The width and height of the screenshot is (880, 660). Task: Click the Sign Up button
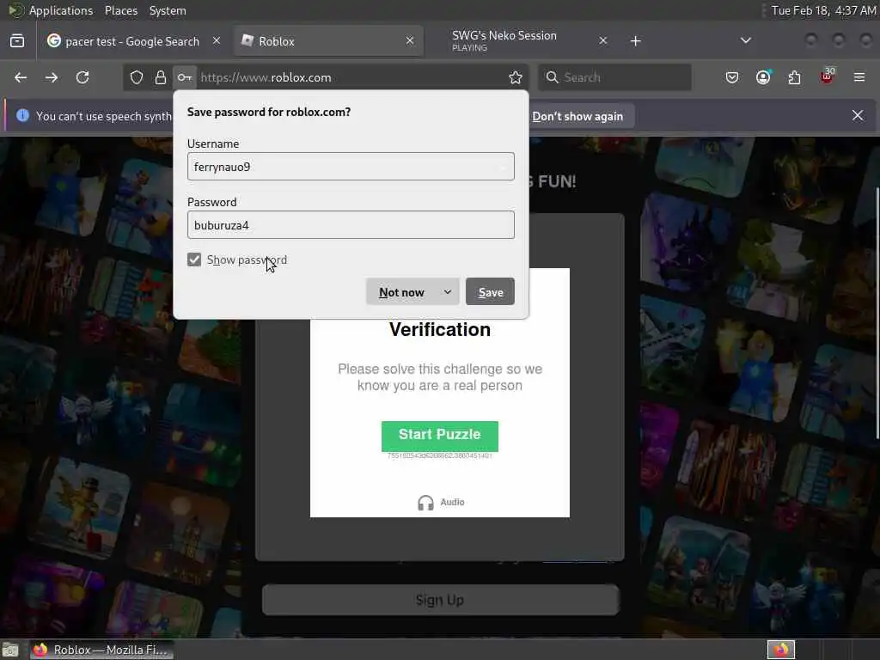coord(440,600)
